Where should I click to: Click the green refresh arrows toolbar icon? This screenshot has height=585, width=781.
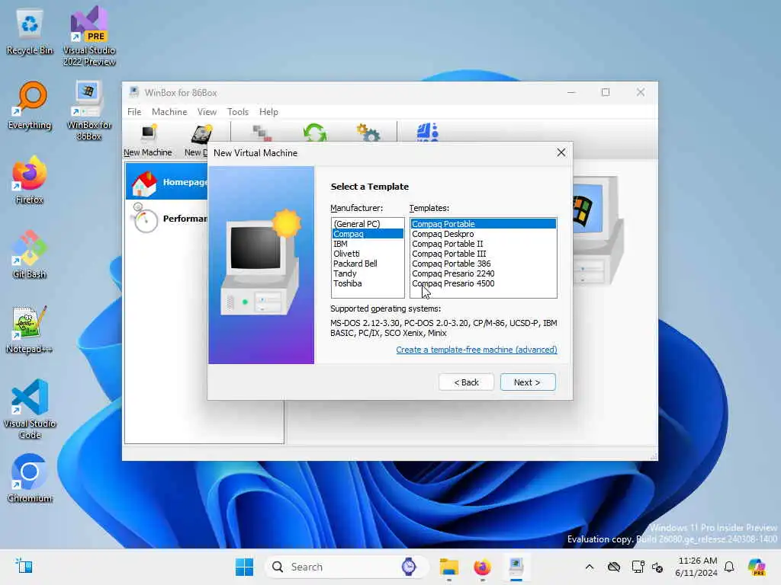pos(315,133)
